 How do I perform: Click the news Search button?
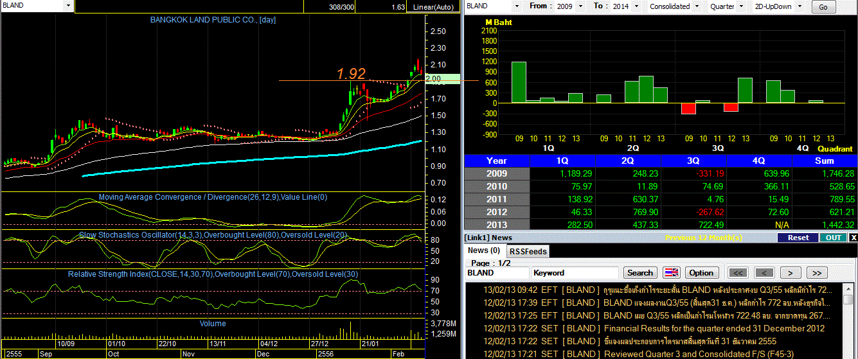click(640, 272)
